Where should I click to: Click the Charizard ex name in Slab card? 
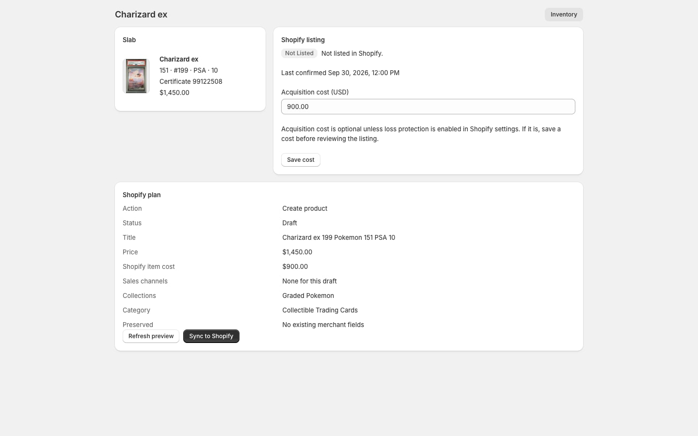(x=179, y=59)
